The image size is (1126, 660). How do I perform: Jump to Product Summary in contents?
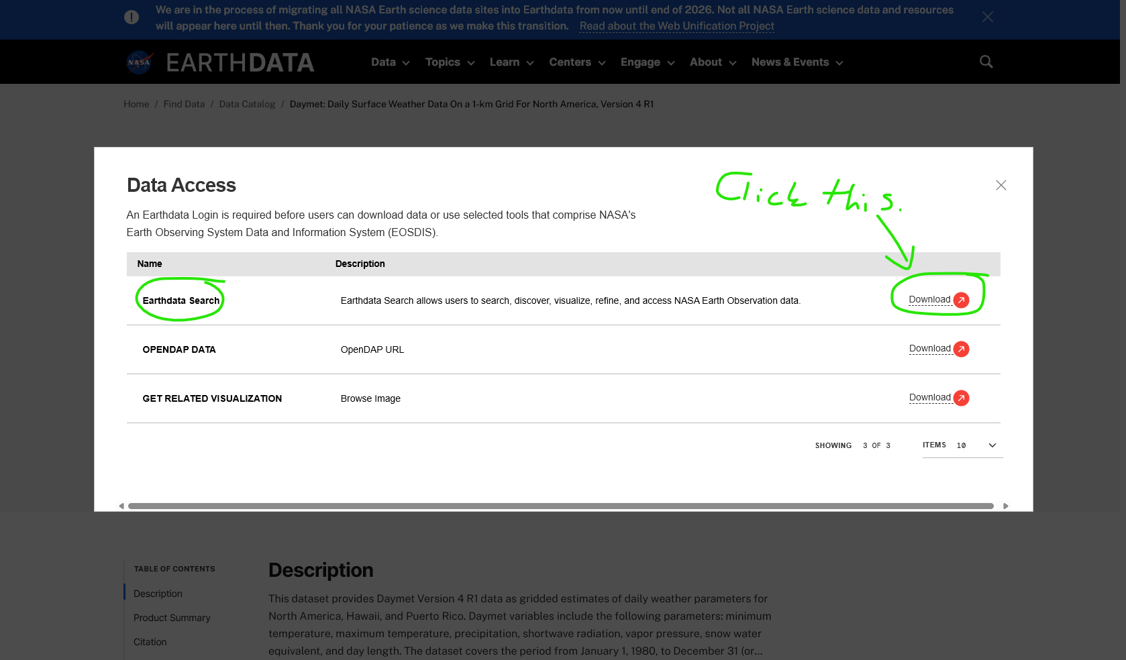tap(172, 618)
